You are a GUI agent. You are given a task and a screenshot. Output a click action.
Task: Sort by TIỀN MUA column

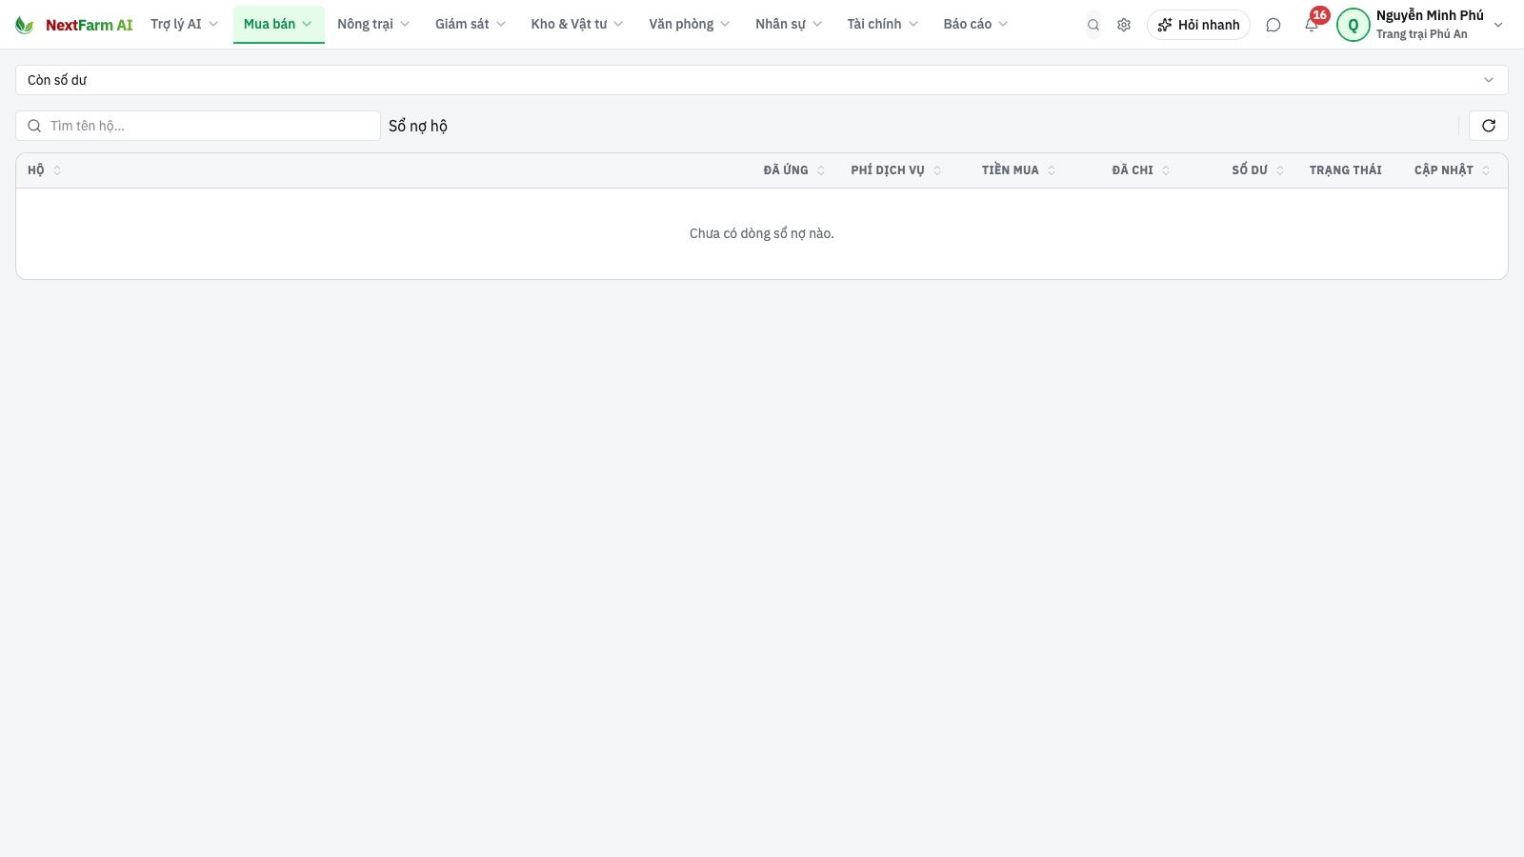tap(1019, 170)
